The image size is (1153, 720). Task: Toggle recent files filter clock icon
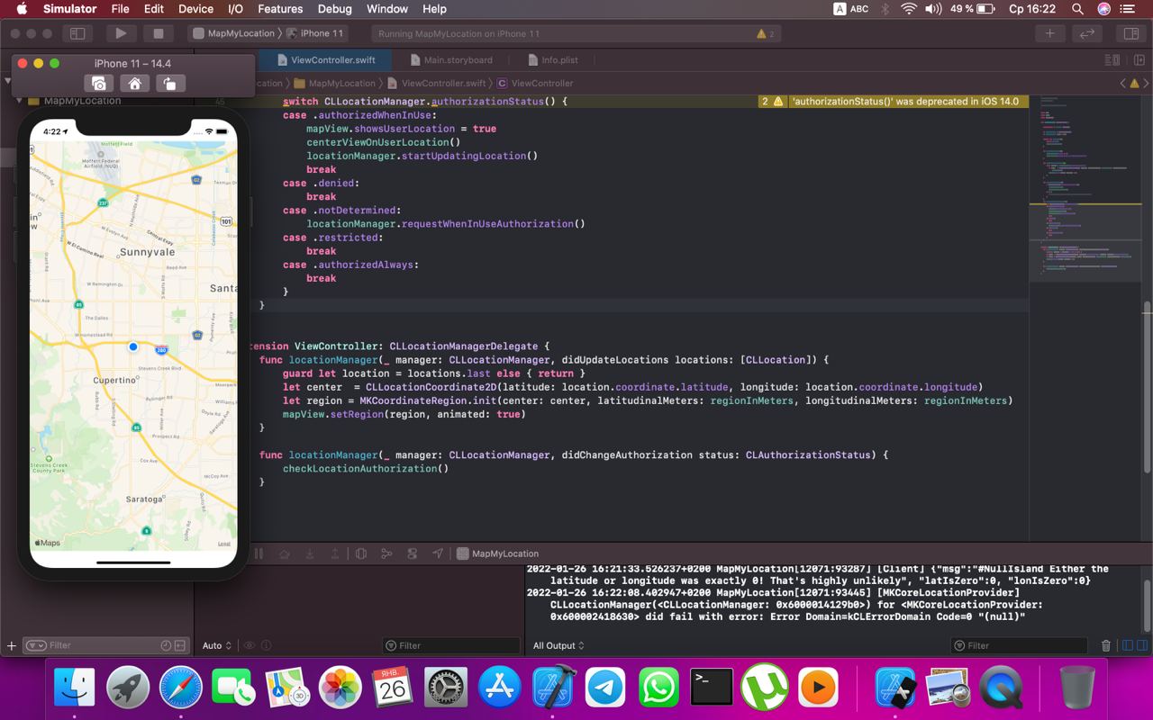tap(166, 645)
